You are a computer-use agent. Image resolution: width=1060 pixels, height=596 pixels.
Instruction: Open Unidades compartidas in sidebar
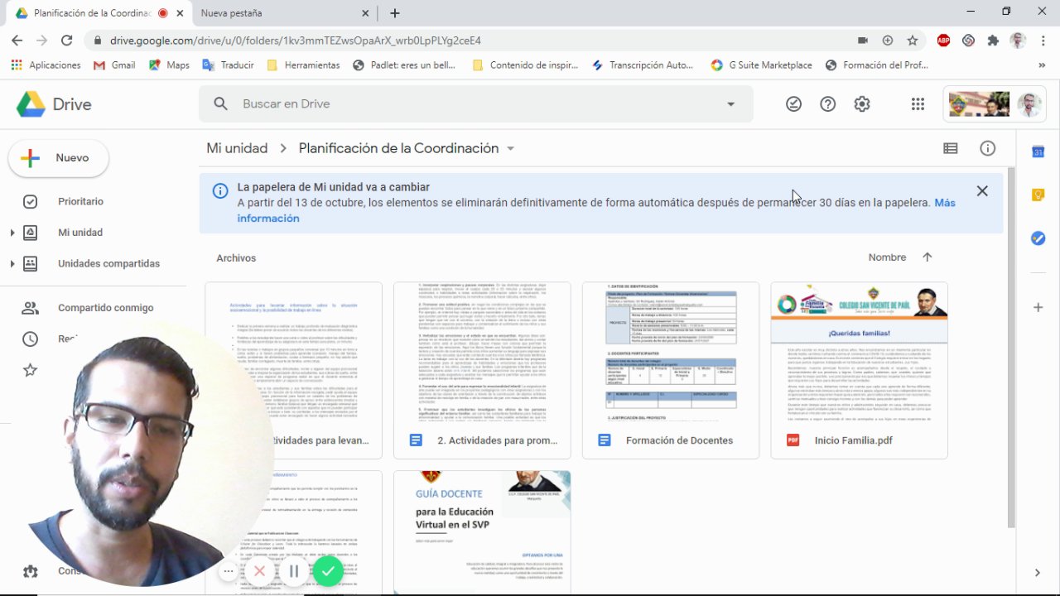[108, 264]
